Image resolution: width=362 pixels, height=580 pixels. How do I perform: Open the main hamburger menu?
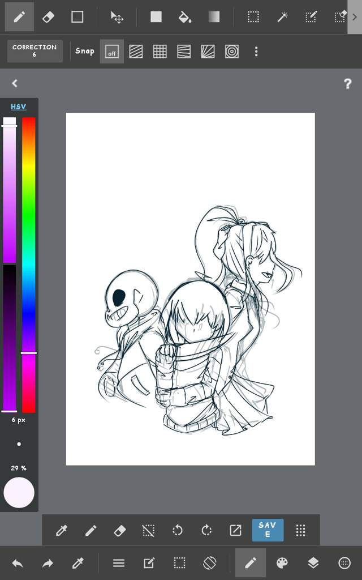[119, 564]
